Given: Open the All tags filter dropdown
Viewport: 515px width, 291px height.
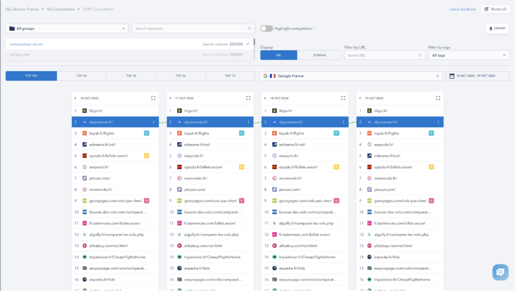Looking at the screenshot, I should (x=469, y=55).
